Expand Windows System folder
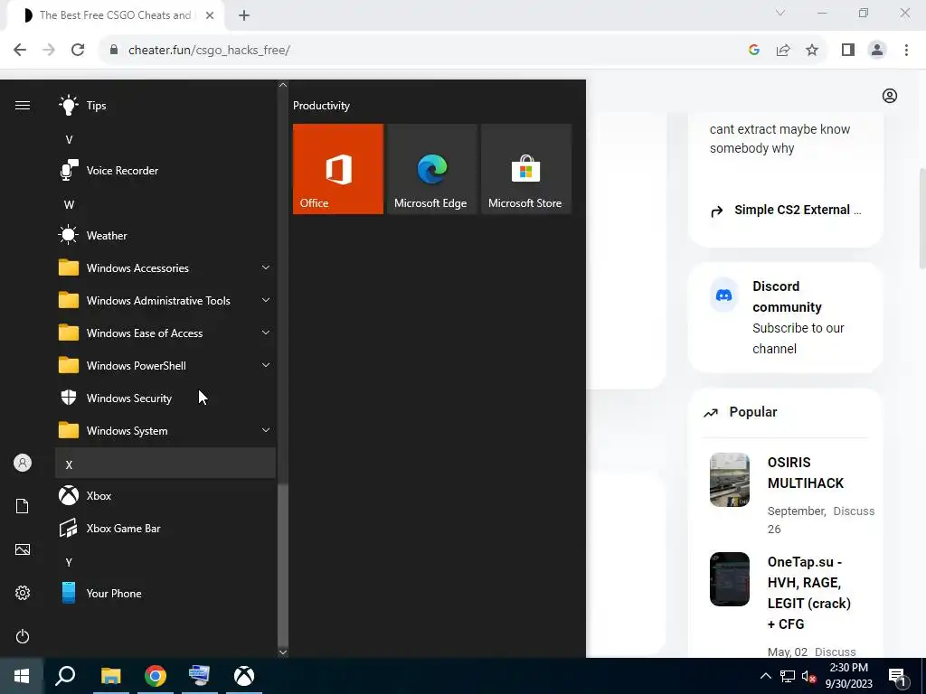Image resolution: width=926 pixels, height=694 pixels. (165, 431)
